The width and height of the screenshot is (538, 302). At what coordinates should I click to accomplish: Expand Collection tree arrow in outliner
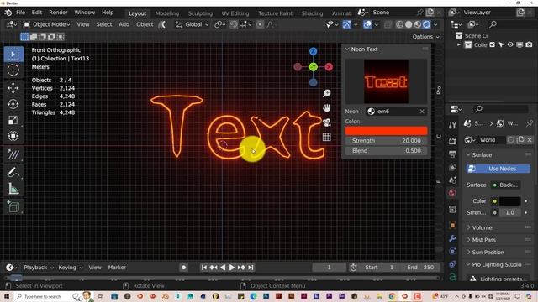[x=459, y=44]
